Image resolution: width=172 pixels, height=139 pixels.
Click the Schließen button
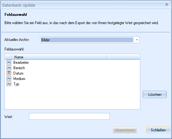(158, 130)
